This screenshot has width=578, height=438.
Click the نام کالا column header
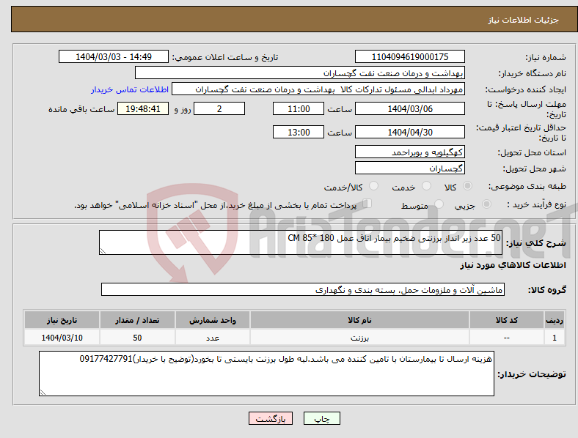click(x=359, y=320)
